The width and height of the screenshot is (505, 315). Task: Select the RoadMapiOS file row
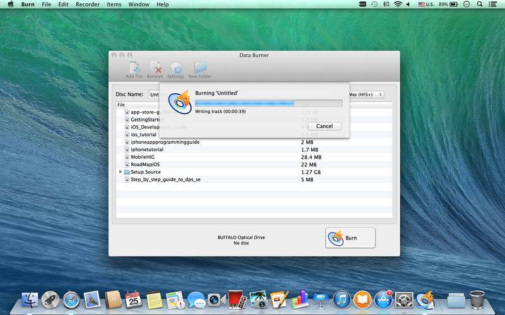point(254,164)
